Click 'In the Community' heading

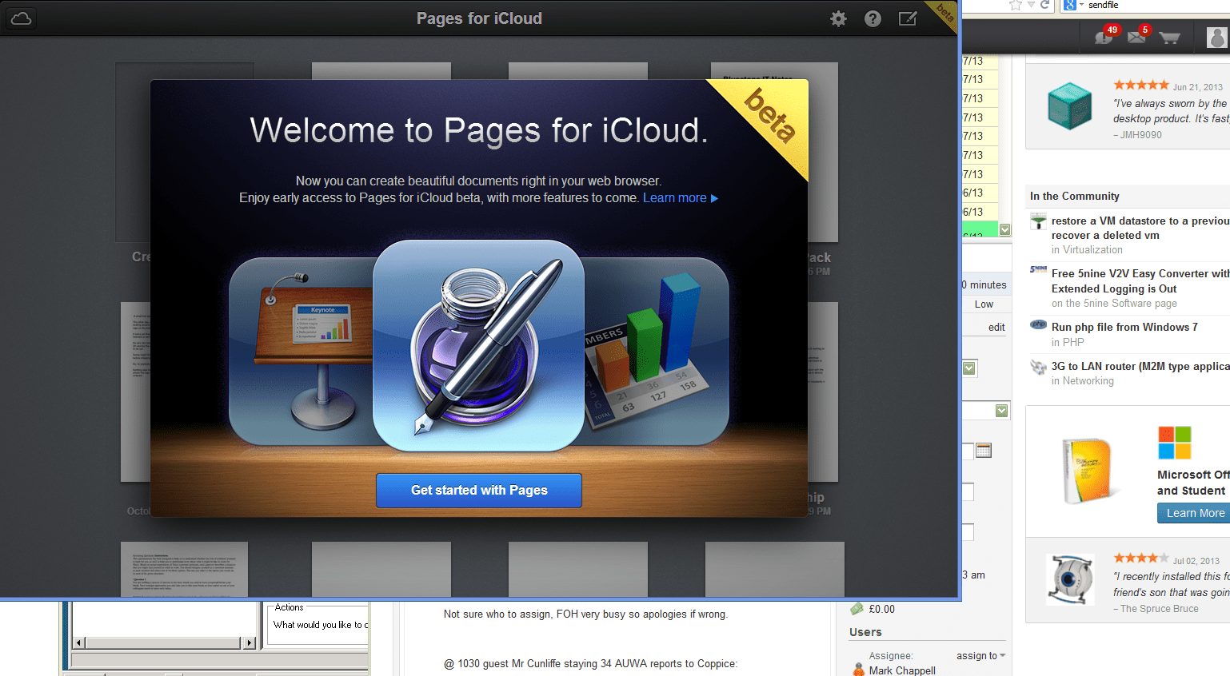pos(1074,196)
